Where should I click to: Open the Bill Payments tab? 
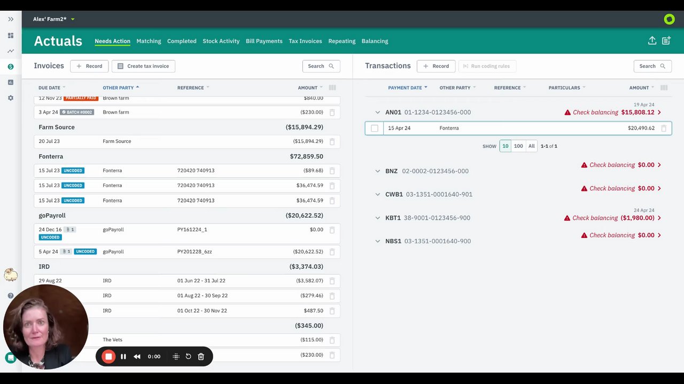[264, 41]
